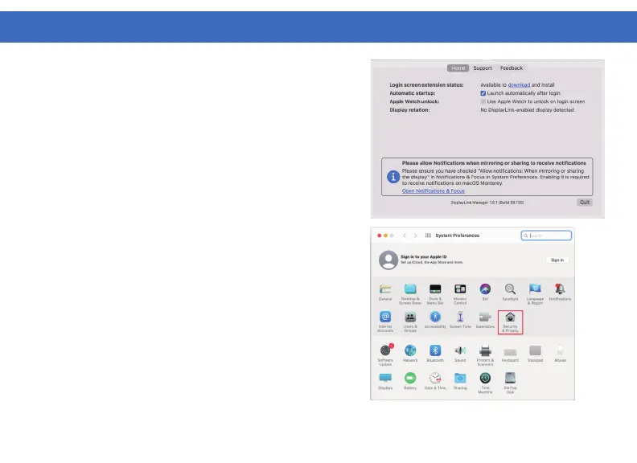
Task: Click the System Preferences search field
Action: (547, 236)
